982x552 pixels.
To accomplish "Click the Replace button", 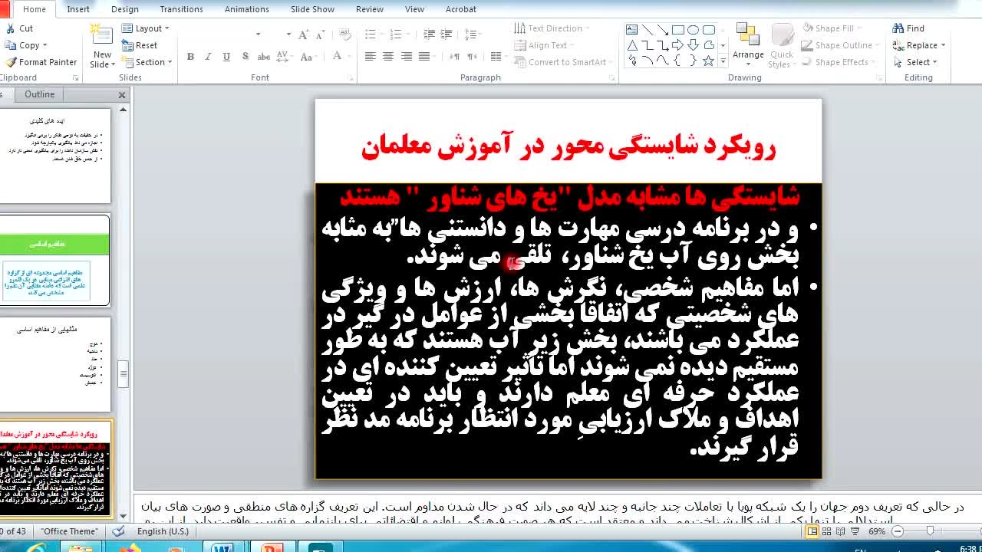I will pos(918,45).
